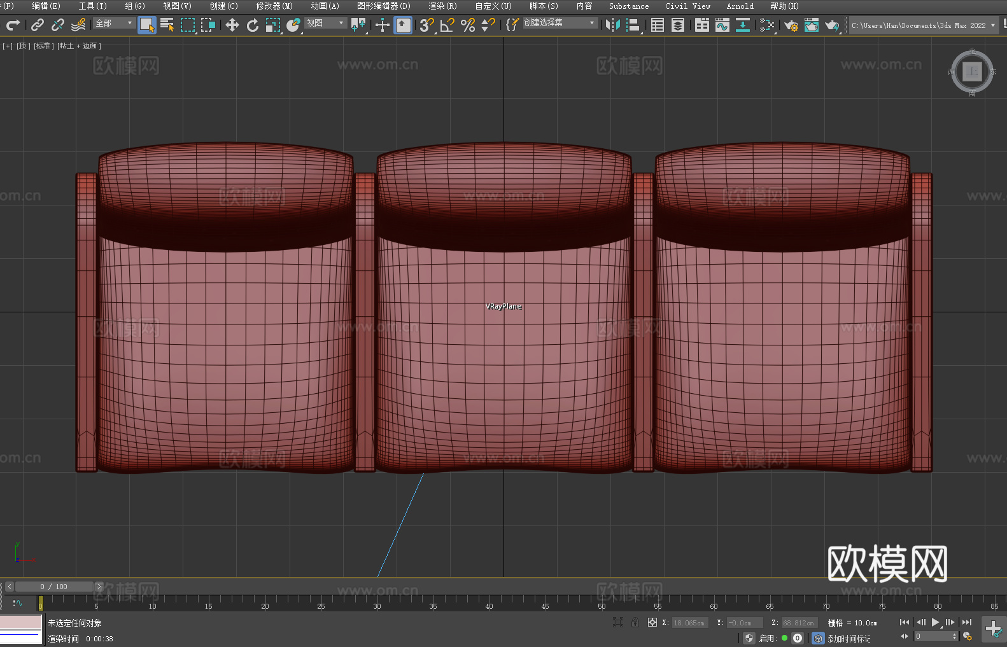Open the selection filter 全部 dropdown
1007x647 pixels.
114,23
